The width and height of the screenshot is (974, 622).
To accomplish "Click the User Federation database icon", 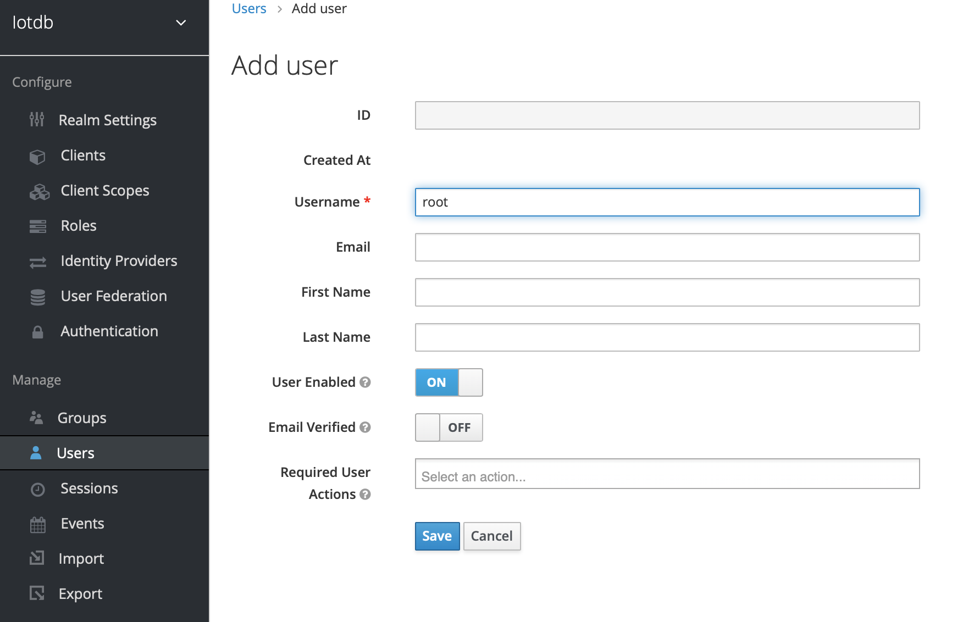I will 38,297.
